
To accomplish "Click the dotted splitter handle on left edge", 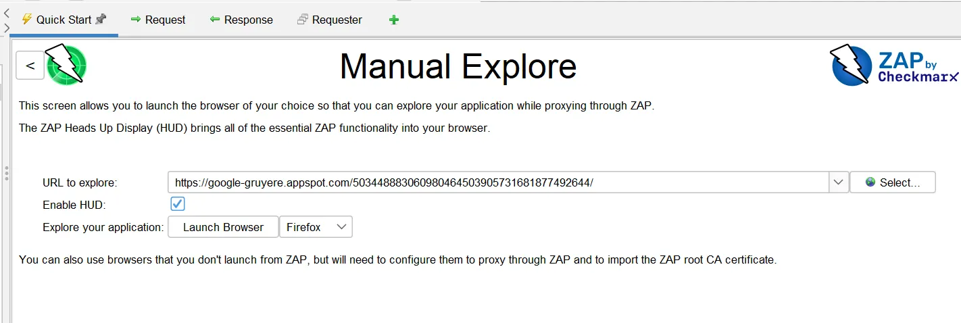I will (6, 173).
